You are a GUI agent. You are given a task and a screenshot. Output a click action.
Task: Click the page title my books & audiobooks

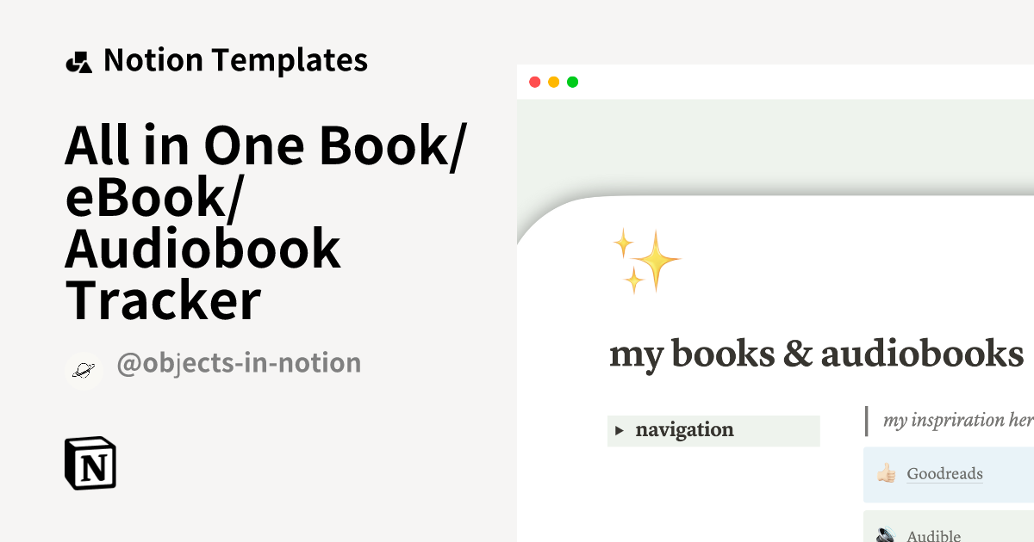816,353
